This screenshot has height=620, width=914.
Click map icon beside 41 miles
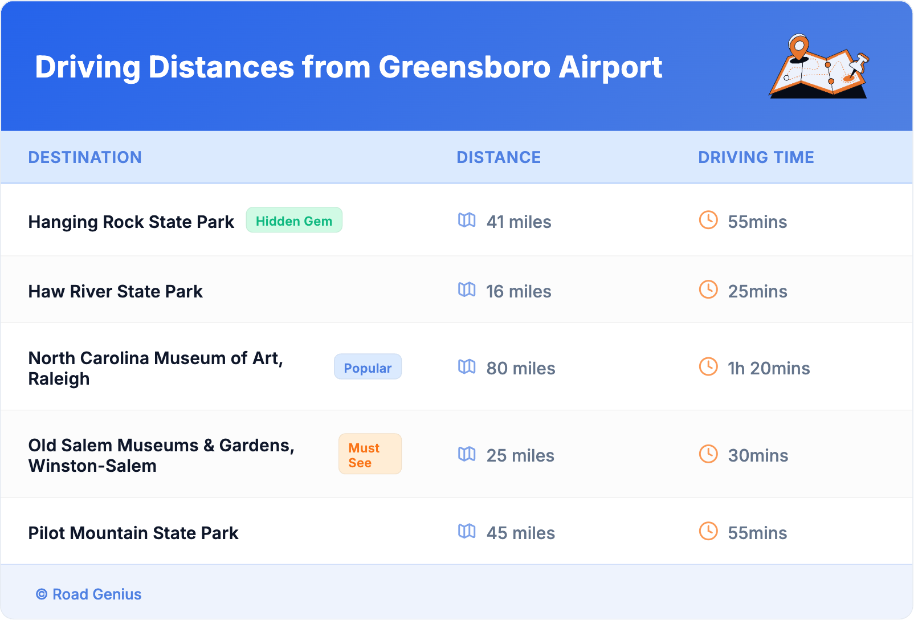pos(467,220)
